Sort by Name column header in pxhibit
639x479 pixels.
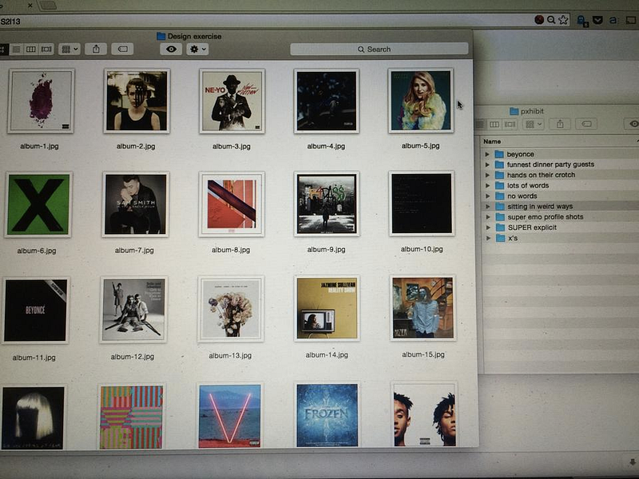coord(492,141)
